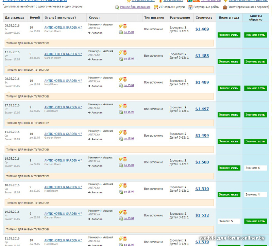Open the ANTIK HOTEL & GARDEN link for $1 488
This screenshot has width=272, height=246.
pyautogui.click(x=63, y=54)
